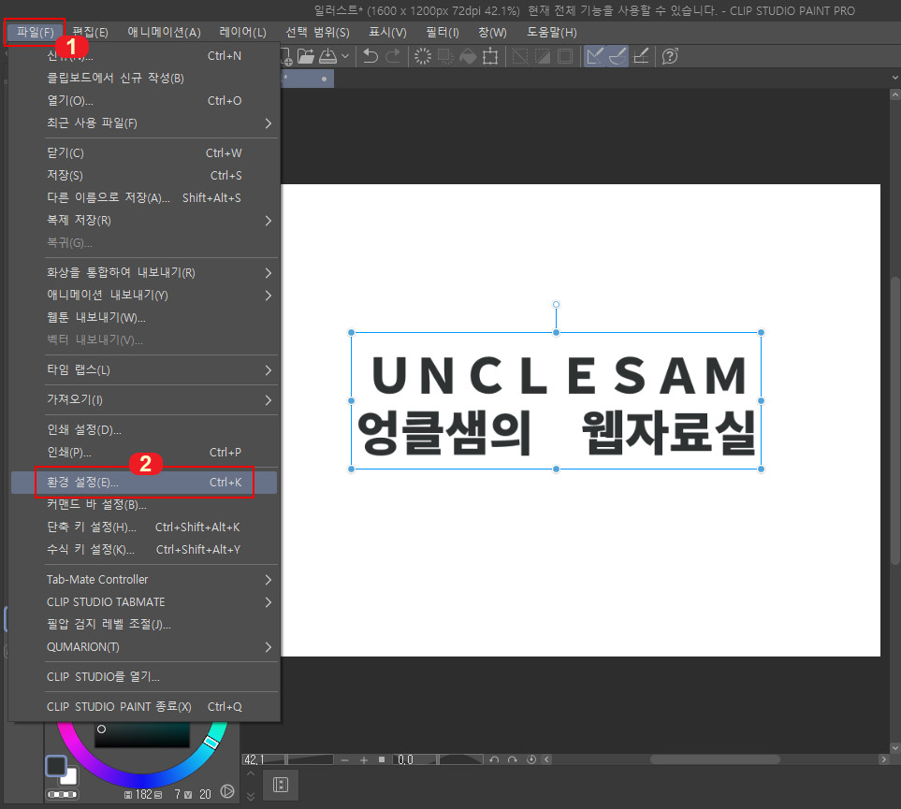Open the 필터(I) menu
The image size is (901, 809).
click(x=443, y=32)
